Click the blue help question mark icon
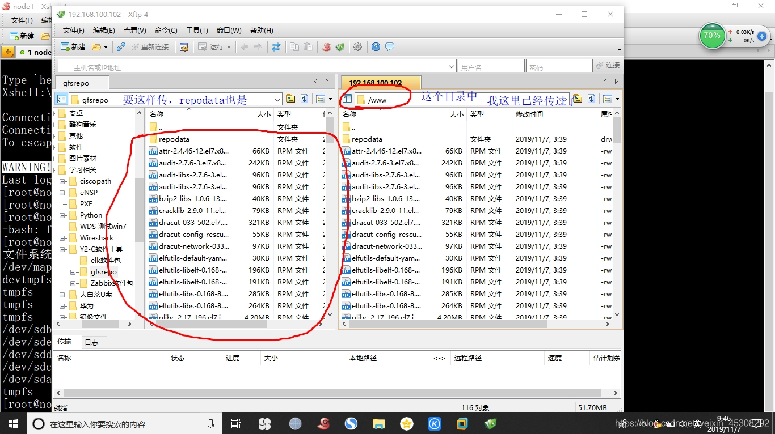775x434 pixels. pyautogui.click(x=376, y=47)
